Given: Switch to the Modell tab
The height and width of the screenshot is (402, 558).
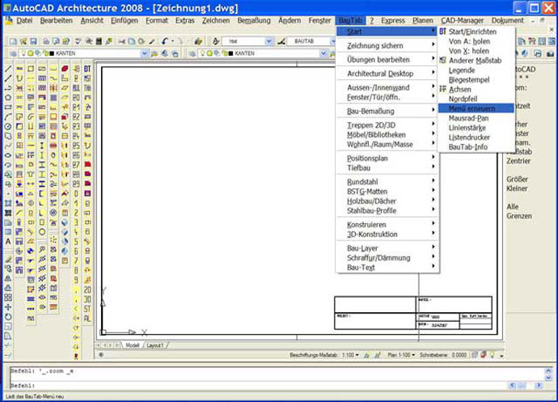Looking at the screenshot, I should click(x=132, y=345).
